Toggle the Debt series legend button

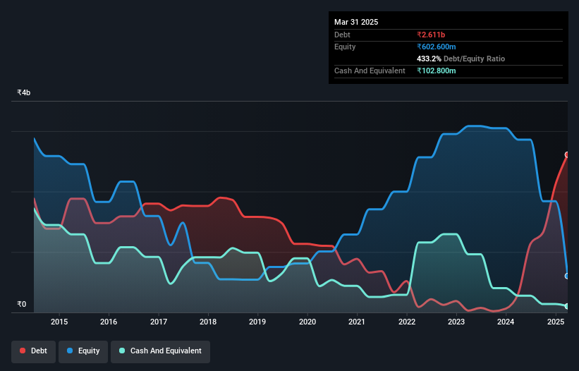pyautogui.click(x=34, y=351)
